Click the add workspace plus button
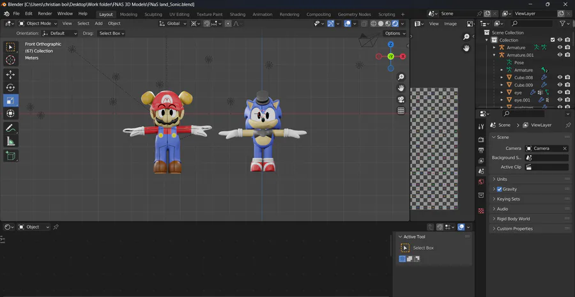575x297 pixels. 402,14
